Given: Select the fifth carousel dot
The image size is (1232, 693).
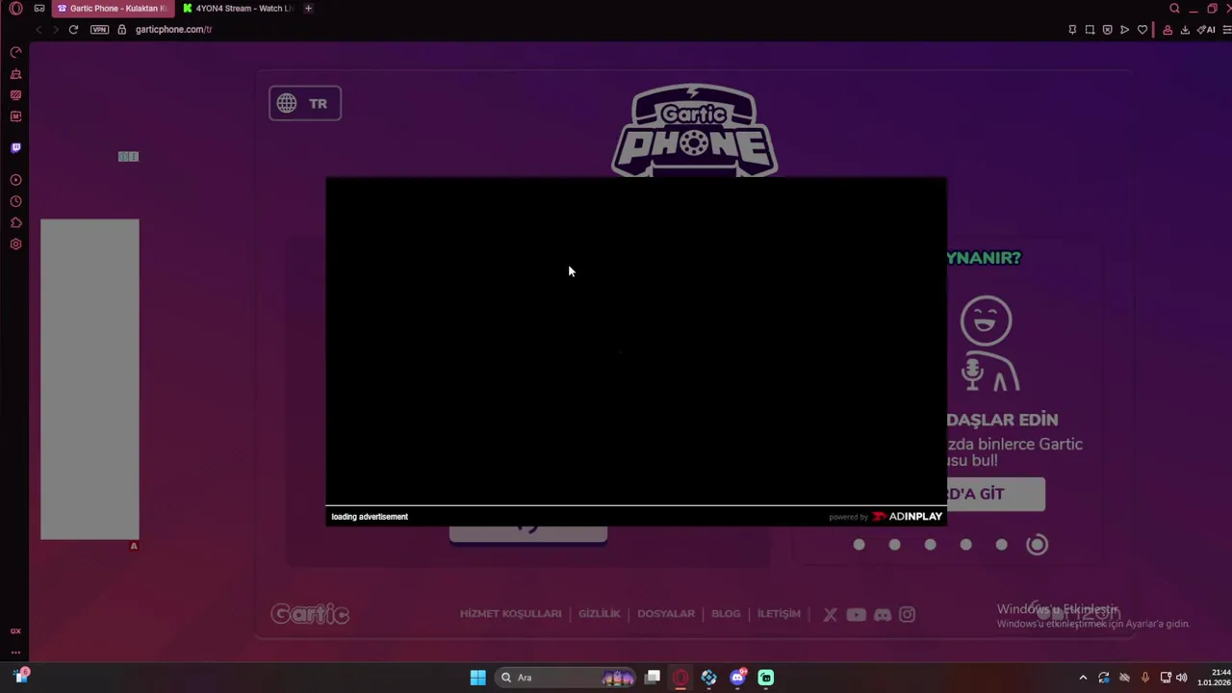Looking at the screenshot, I should (x=1001, y=545).
